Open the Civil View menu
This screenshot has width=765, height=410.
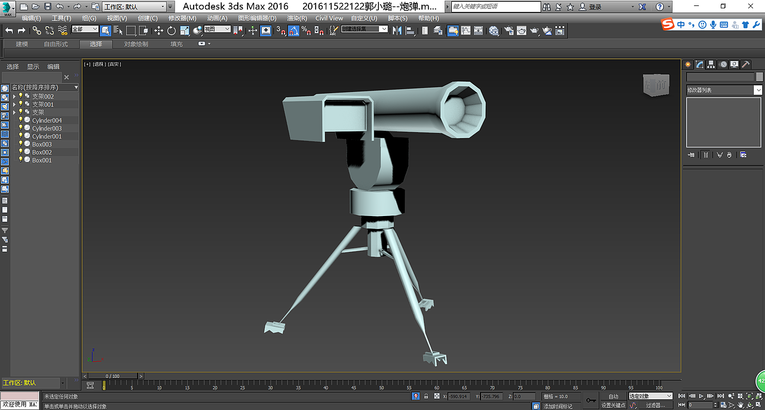[x=329, y=19]
